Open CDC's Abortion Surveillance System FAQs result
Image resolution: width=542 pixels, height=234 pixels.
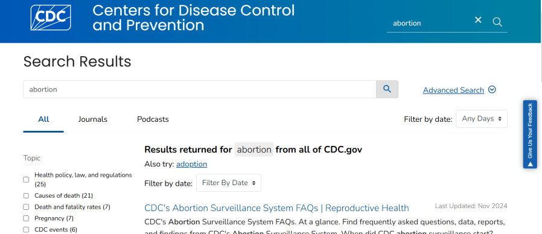click(276, 208)
